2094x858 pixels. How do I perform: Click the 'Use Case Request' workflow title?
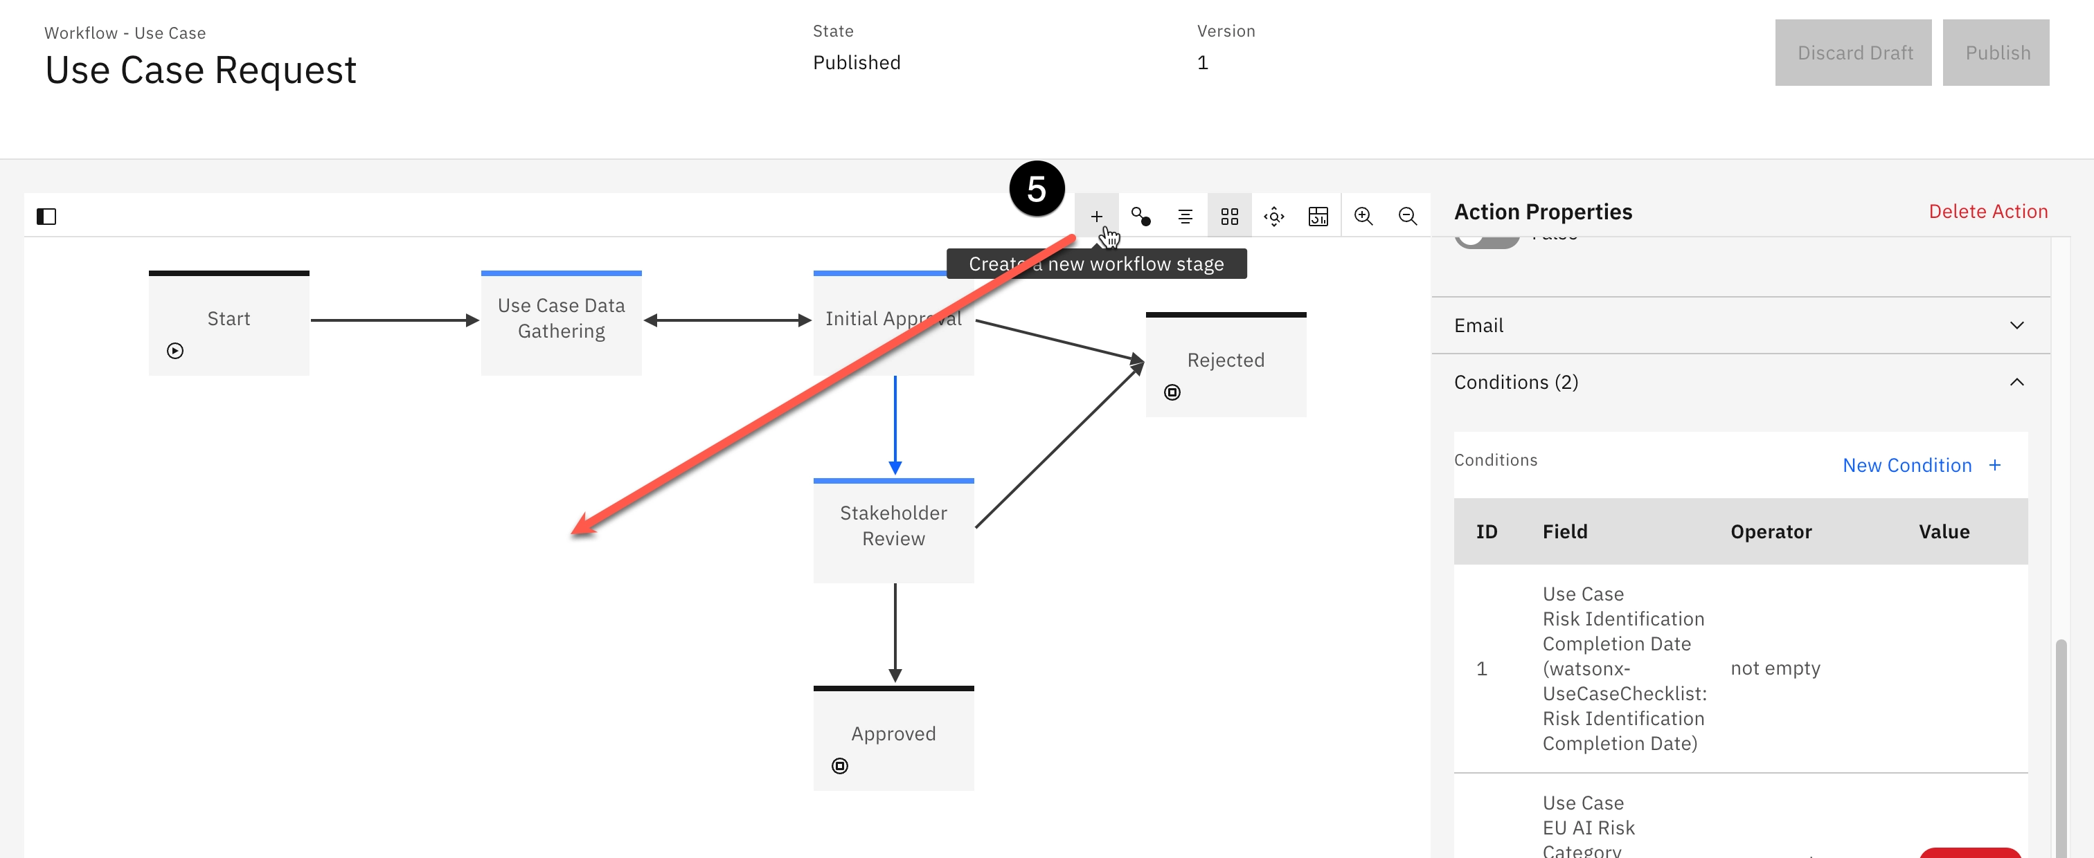[201, 71]
